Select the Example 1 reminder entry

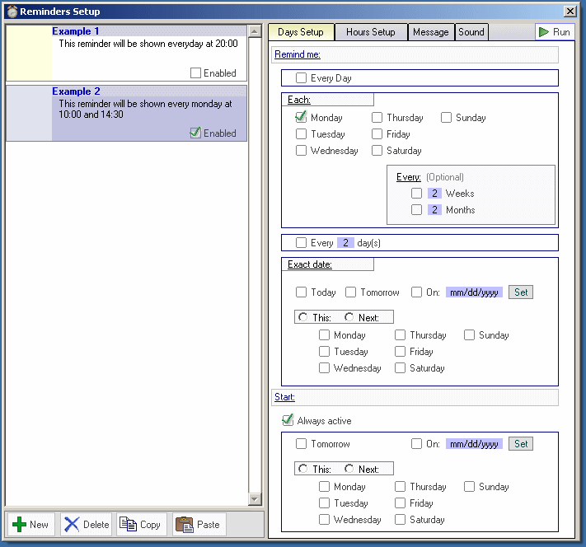[x=127, y=53]
